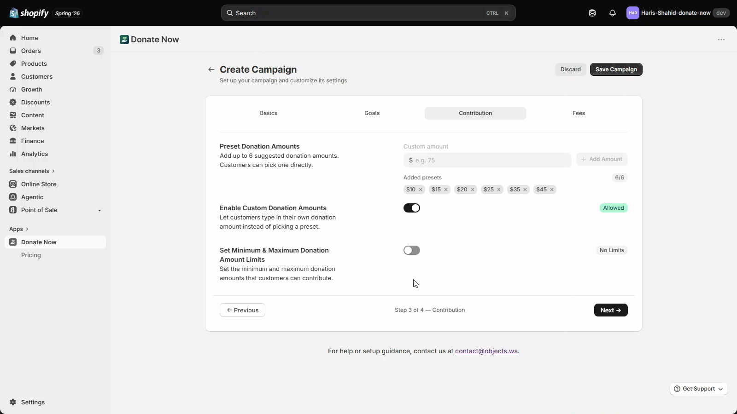Click the Online Store icon

tap(13, 184)
